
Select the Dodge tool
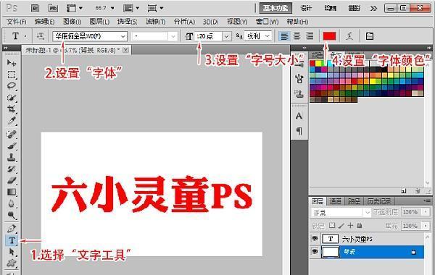pyautogui.click(x=12, y=215)
